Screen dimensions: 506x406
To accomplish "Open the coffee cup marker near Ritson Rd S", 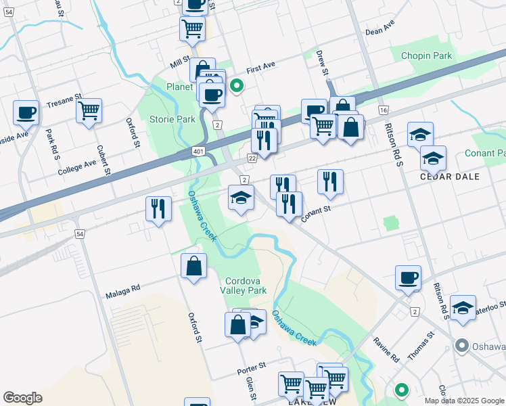I will 408,280.
